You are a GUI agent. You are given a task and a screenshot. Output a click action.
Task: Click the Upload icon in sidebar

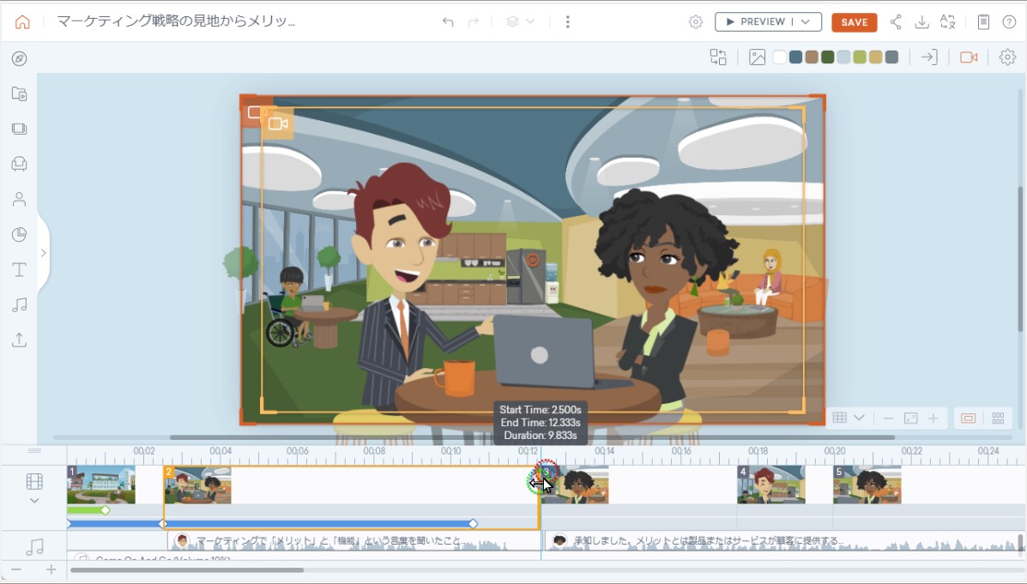(x=19, y=340)
